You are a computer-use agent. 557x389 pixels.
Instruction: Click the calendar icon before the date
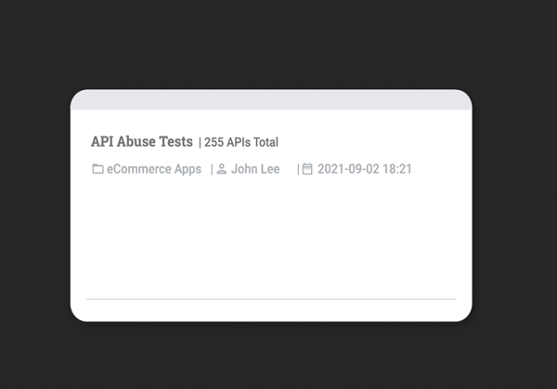click(307, 169)
